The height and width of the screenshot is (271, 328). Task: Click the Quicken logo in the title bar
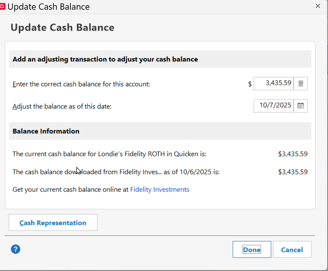[3, 6]
